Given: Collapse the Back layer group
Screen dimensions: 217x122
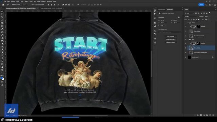Looking at the screenshot, I should point(188,40).
